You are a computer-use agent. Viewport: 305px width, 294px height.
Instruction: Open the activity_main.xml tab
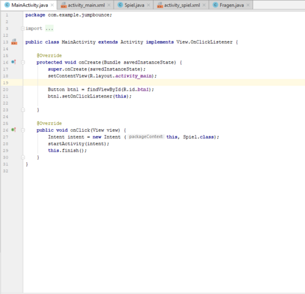[86, 5]
